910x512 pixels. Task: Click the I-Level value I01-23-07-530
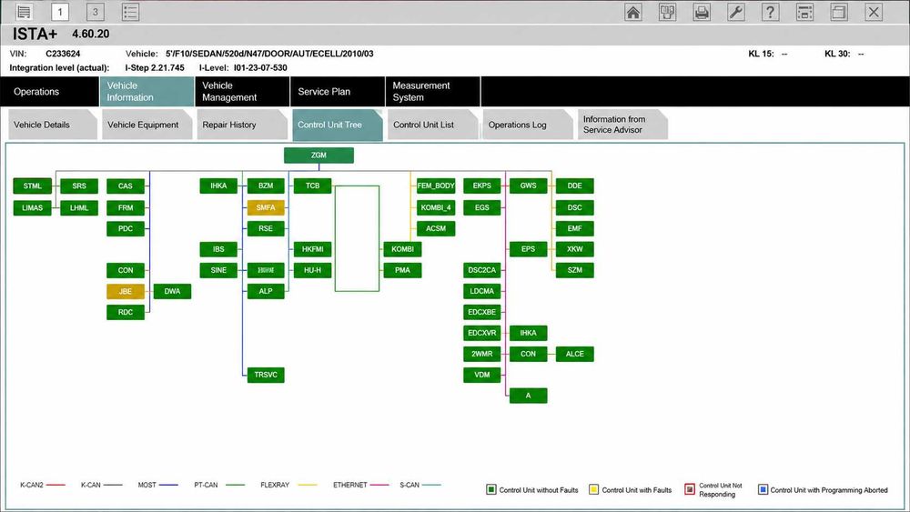260,68
